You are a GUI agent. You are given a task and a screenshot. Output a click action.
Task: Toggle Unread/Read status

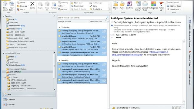[145, 6]
